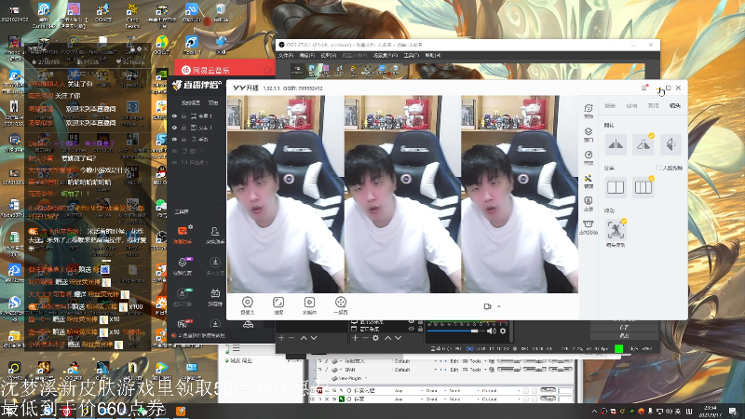
Task: Collapse the 网易云音乐 window arrow
Action: (267, 71)
